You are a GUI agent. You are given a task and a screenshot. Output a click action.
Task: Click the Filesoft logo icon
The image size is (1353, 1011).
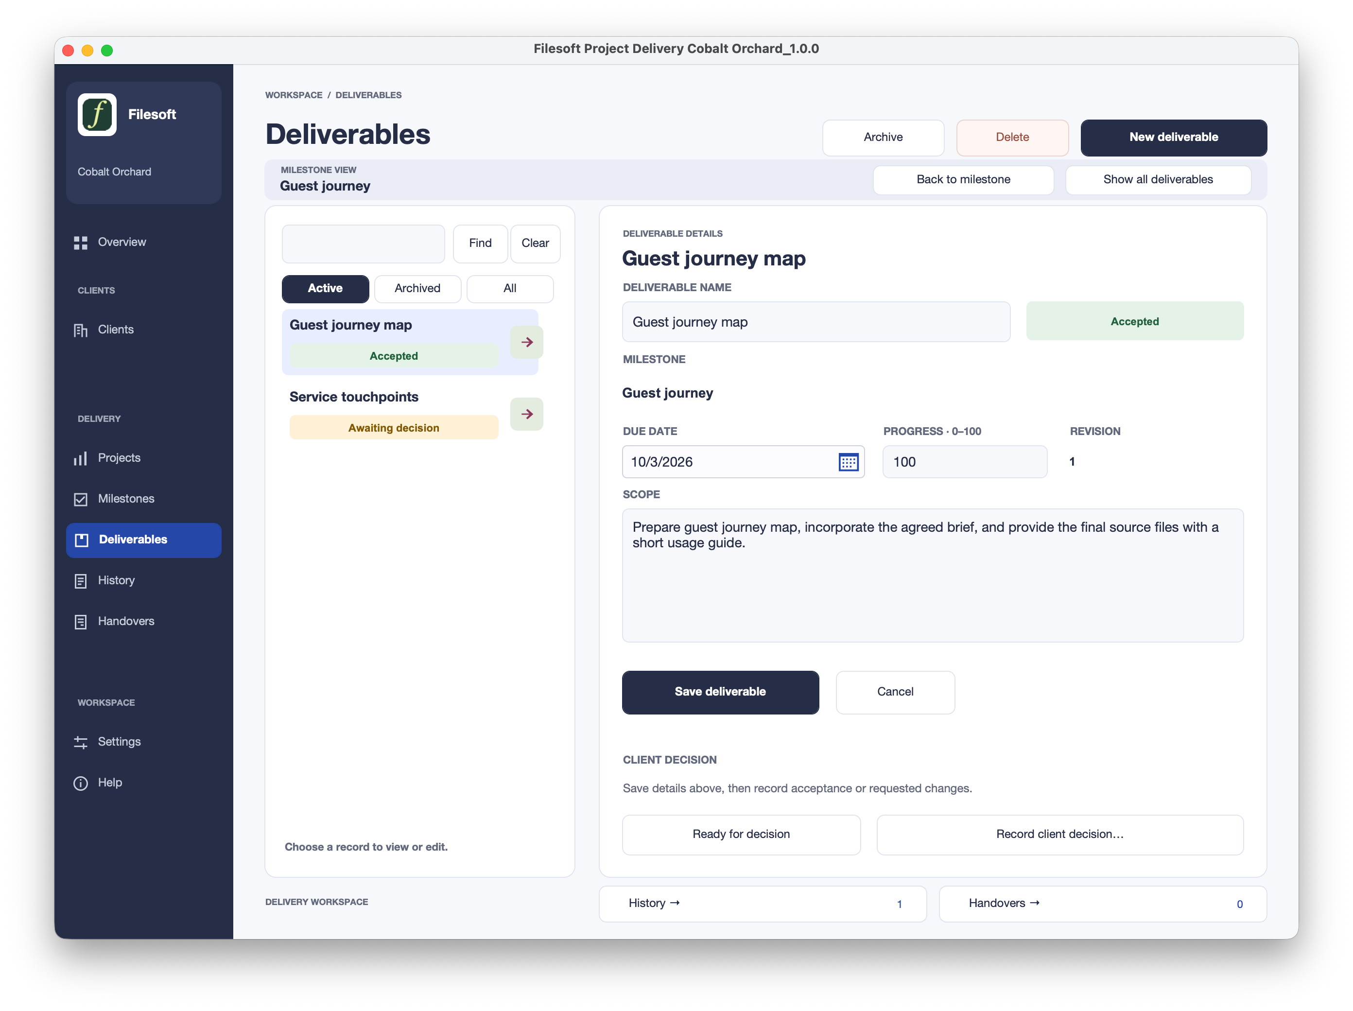coord(97,114)
